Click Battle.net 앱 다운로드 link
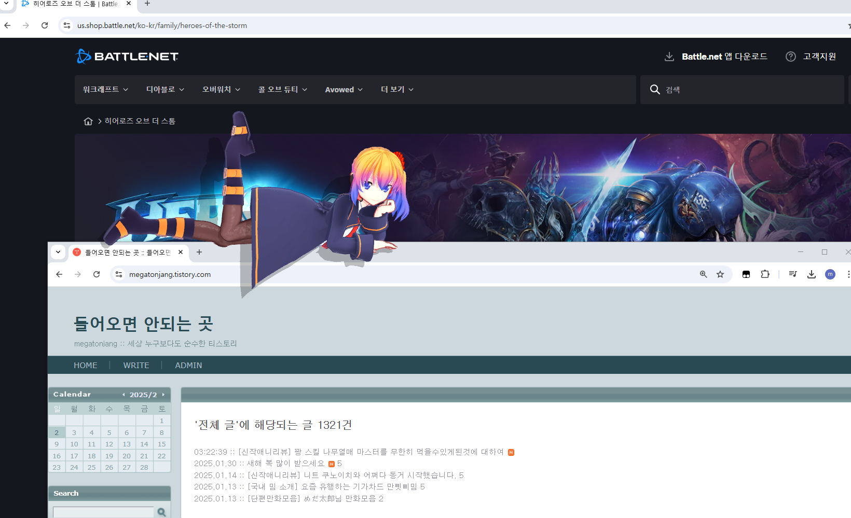This screenshot has height=518, width=851. coord(724,57)
